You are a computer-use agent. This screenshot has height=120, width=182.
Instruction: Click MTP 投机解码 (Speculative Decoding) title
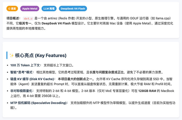pyautogui.click(x=39, y=103)
